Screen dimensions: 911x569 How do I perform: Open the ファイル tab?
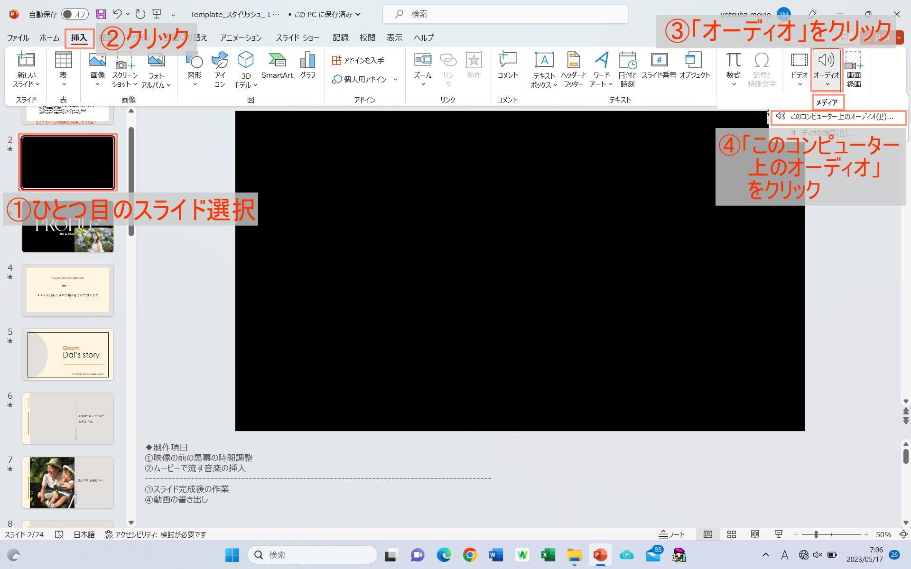pyautogui.click(x=18, y=37)
